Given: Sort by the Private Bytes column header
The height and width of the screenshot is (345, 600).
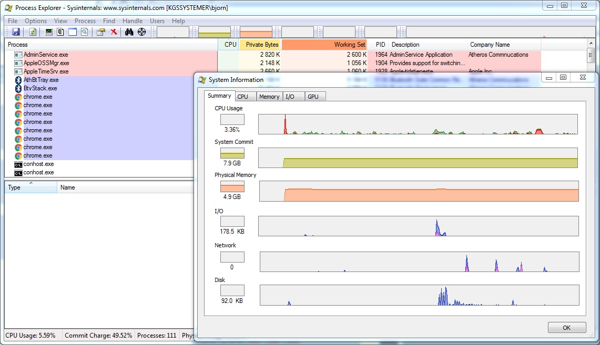Looking at the screenshot, I should [x=260, y=45].
